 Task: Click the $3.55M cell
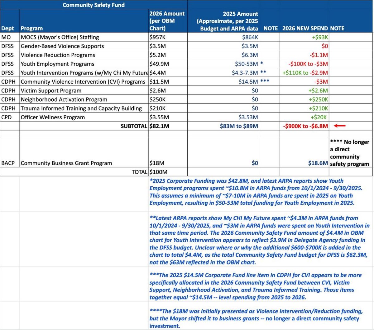(168, 117)
